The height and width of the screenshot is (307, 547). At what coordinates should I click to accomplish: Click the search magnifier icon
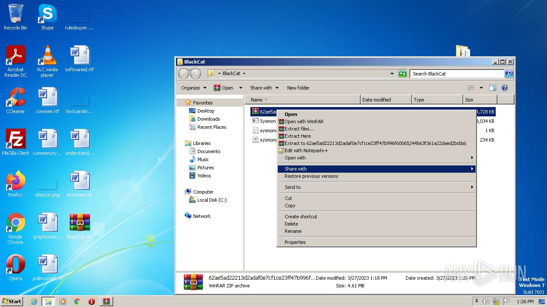click(x=509, y=74)
